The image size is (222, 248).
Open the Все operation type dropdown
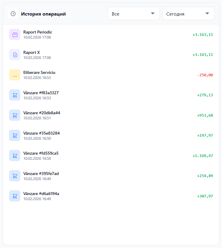coord(134,14)
